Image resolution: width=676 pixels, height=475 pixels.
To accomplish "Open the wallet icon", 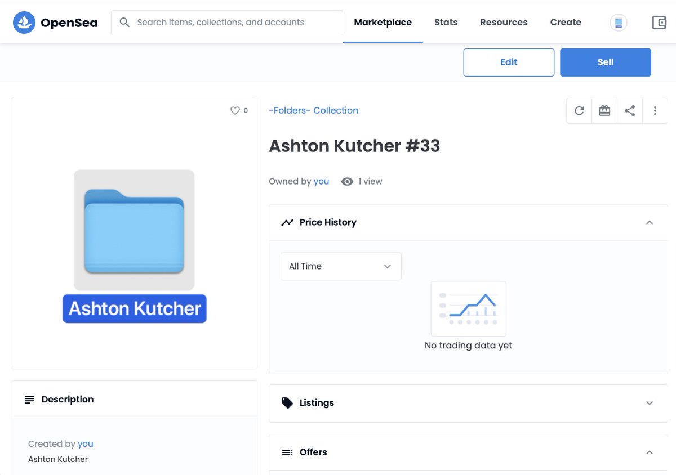I will (659, 23).
